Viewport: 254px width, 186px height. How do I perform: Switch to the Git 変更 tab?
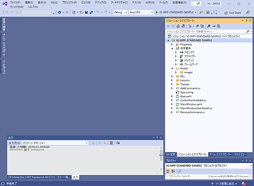(x=171, y=154)
